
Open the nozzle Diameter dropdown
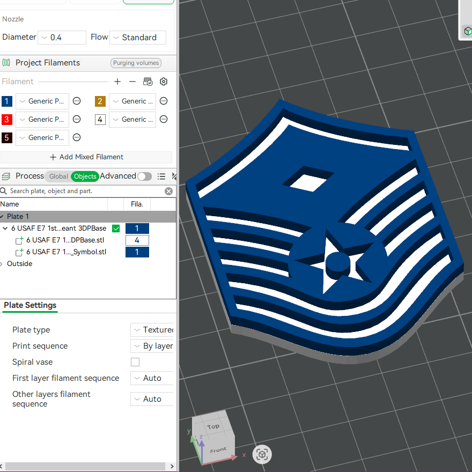(x=62, y=38)
